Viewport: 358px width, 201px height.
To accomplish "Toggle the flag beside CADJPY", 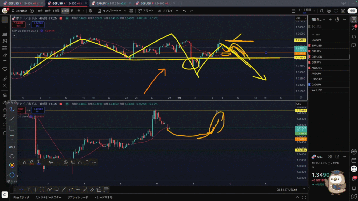I will click(x=310, y=84).
